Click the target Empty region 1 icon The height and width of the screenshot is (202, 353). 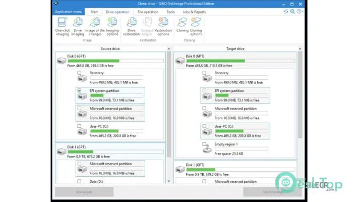click(207, 149)
